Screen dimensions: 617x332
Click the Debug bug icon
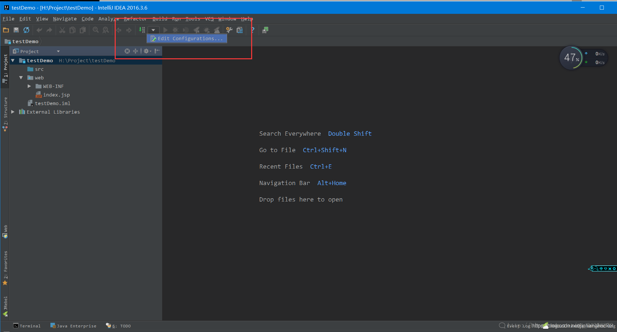point(176,30)
